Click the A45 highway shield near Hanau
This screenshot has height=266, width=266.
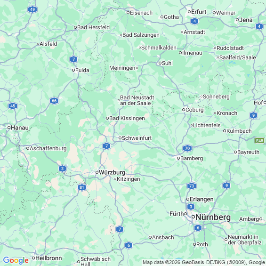tap(13, 106)
